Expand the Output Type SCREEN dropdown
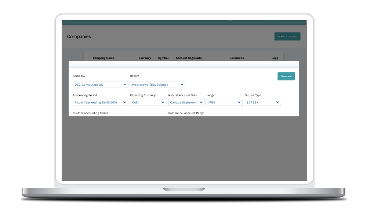This screenshot has height=210, width=367. (262, 103)
